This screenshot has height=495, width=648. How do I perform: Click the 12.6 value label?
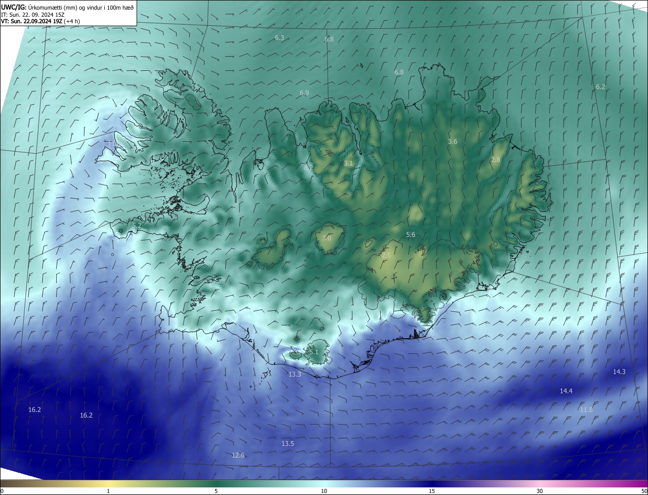coord(238,456)
